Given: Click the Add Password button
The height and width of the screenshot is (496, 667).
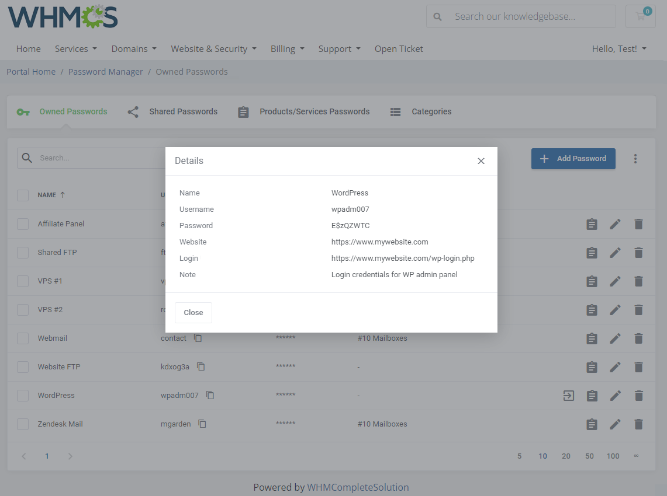Looking at the screenshot, I should pos(573,159).
